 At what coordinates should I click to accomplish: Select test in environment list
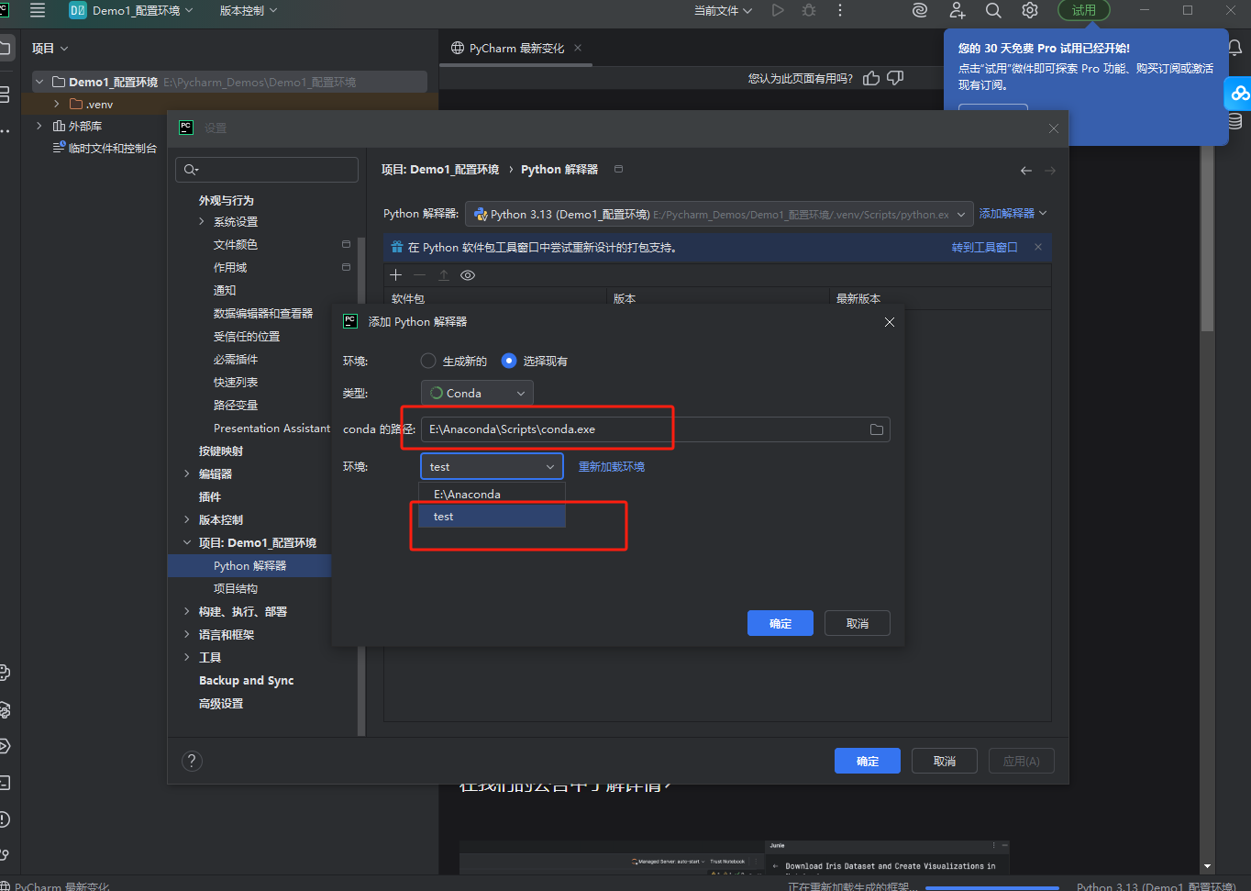tap(492, 517)
